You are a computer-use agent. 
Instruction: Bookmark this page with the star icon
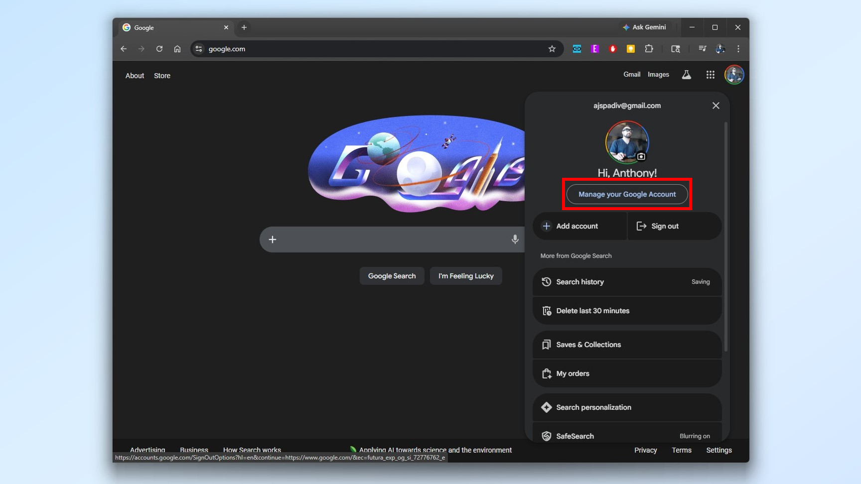[552, 48]
